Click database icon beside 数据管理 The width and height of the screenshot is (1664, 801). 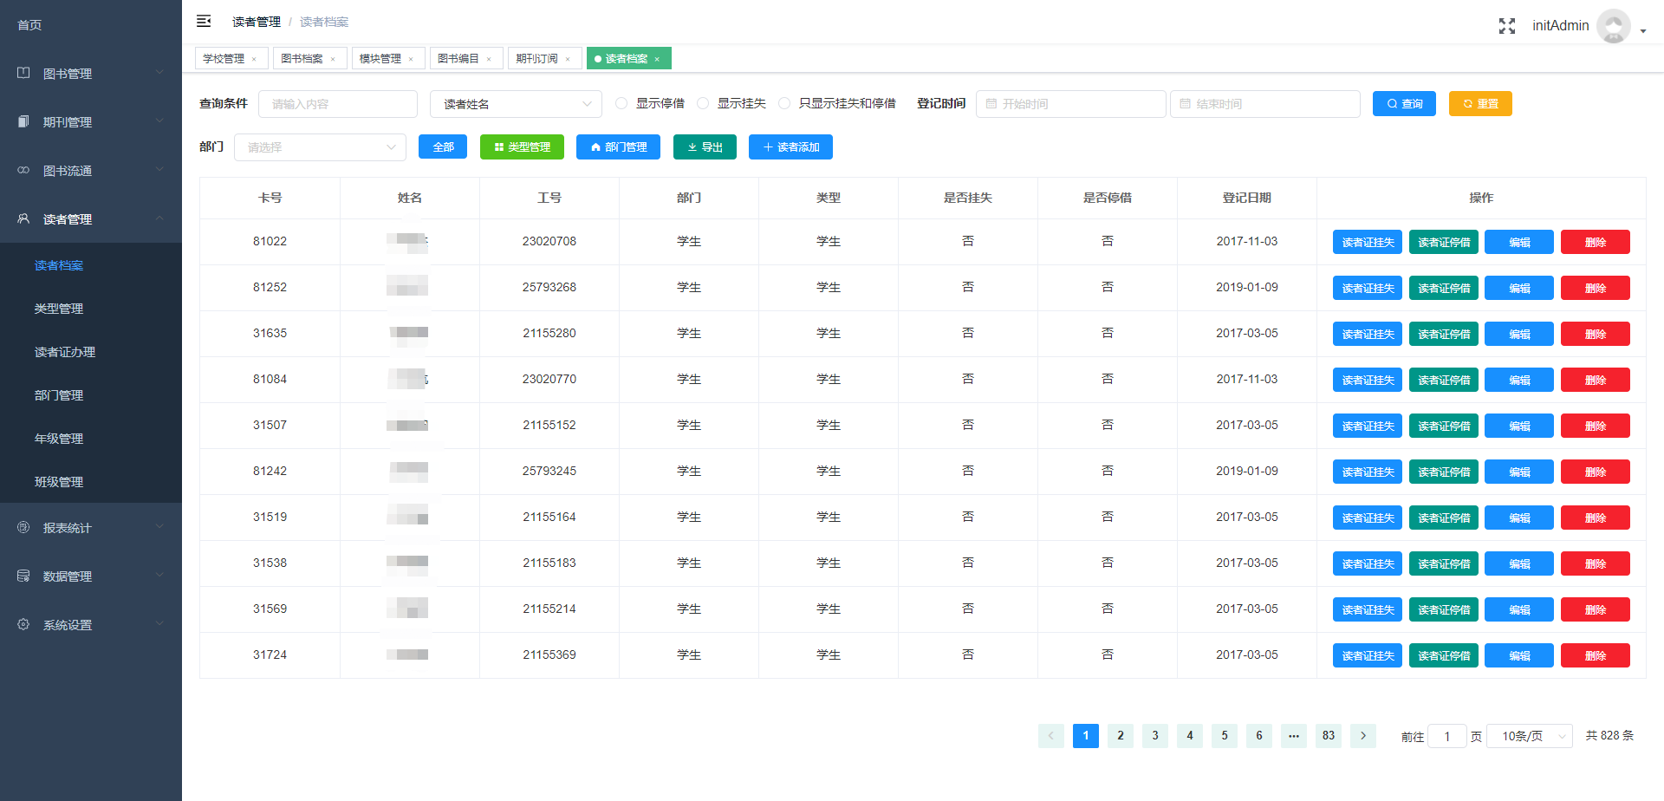pyautogui.click(x=23, y=576)
